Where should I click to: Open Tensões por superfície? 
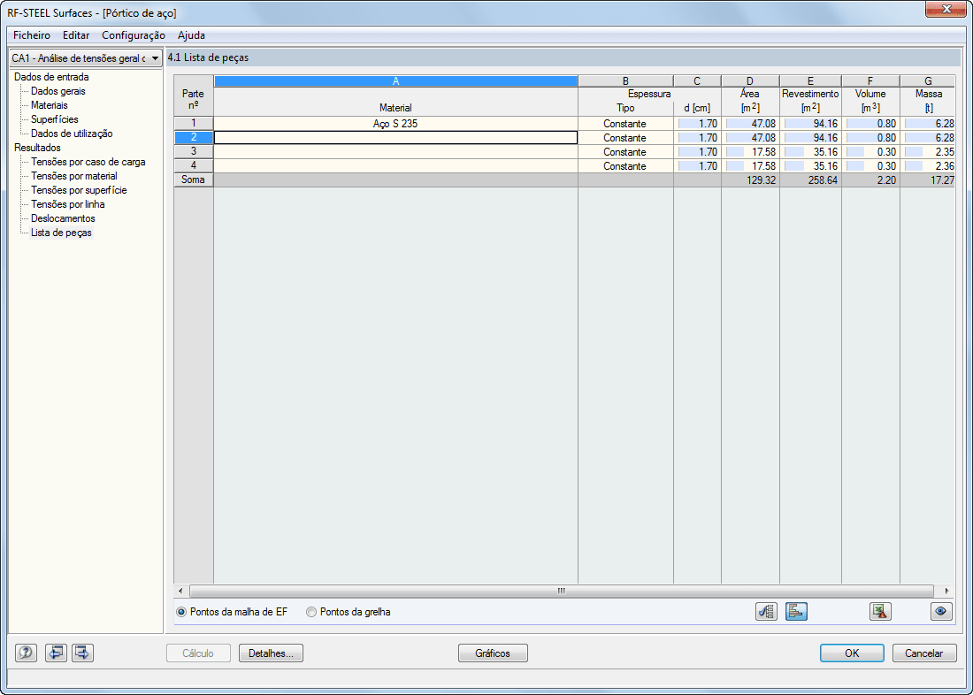79,190
